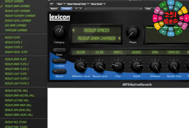Click the Reload button
Viewport: 189px width, 128px height.
(x=59, y=71)
